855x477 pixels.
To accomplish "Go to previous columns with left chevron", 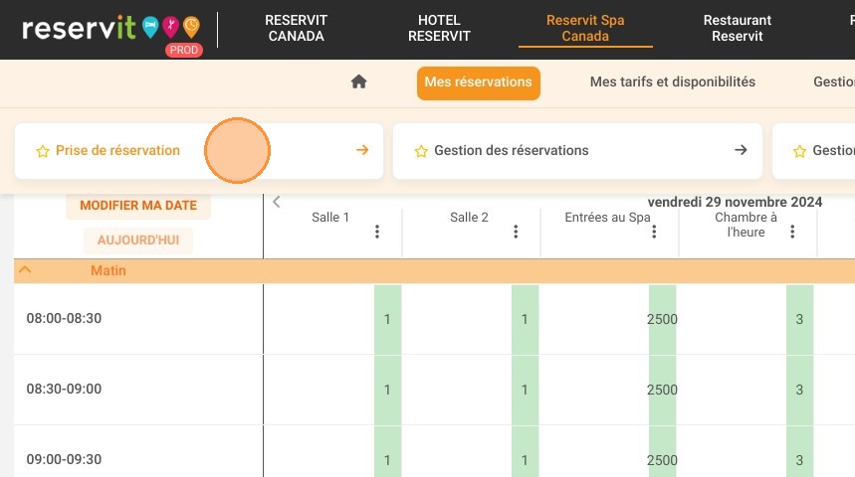I will tap(277, 202).
